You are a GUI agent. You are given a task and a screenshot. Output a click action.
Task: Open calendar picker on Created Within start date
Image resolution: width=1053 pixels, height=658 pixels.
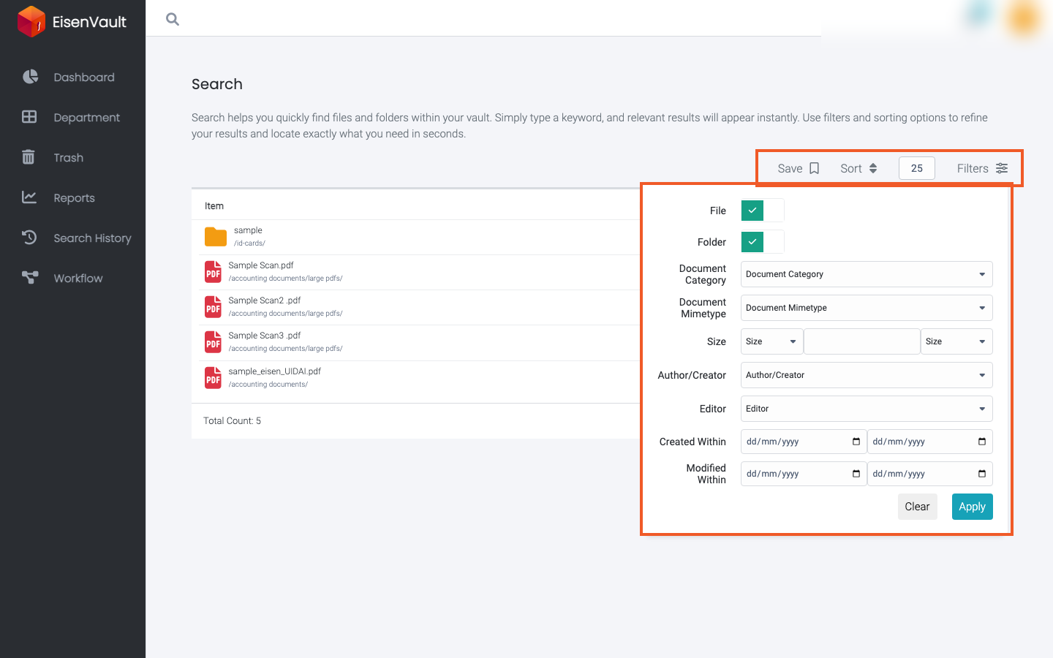[x=856, y=442]
